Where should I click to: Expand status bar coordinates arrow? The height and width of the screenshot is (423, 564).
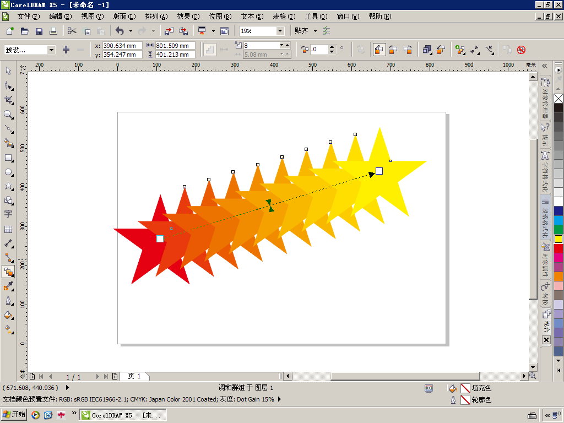(67, 388)
